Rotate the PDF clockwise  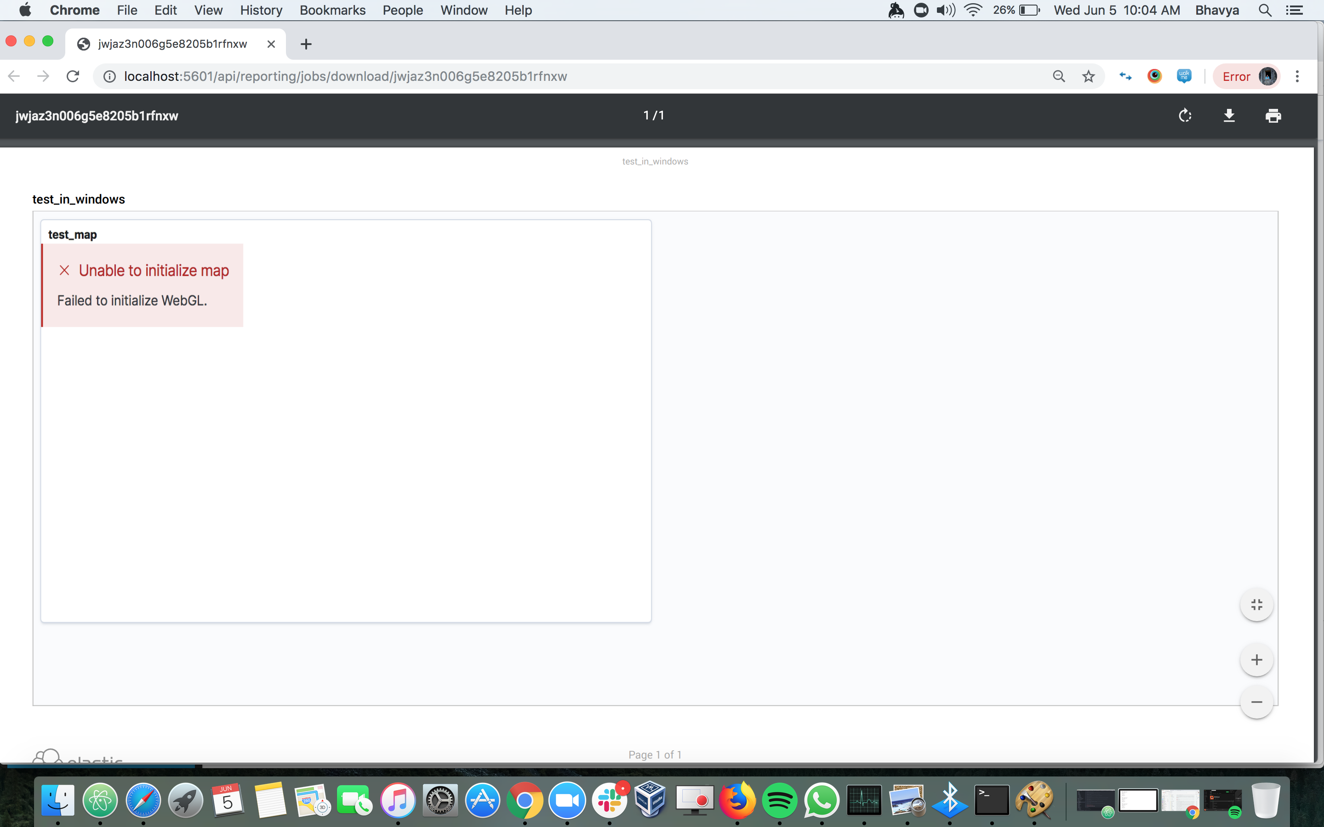coord(1185,115)
